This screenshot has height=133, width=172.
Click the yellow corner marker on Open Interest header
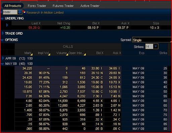(x=85, y=55)
